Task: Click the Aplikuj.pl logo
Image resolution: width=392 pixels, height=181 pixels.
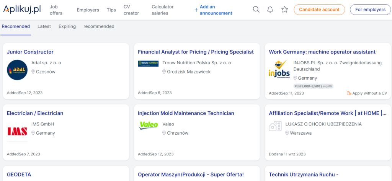Action: pos(22,10)
